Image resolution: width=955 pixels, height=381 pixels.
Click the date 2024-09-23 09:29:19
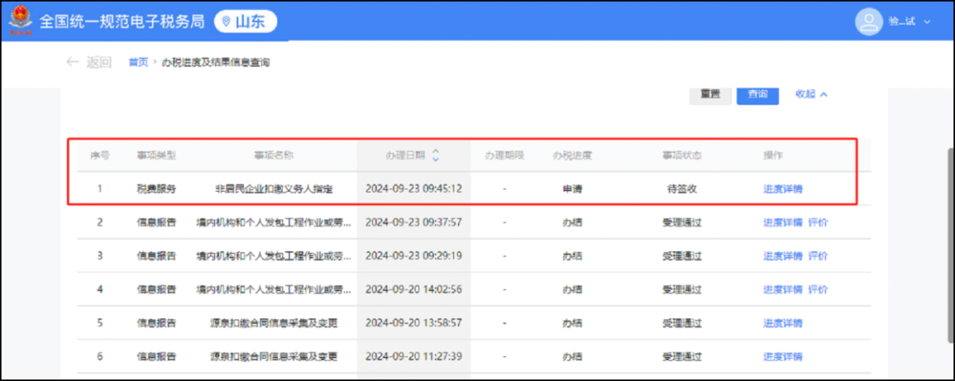(x=414, y=256)
